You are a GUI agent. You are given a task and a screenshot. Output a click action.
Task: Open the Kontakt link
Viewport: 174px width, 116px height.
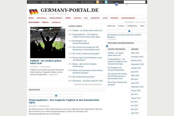click(55, 2)
